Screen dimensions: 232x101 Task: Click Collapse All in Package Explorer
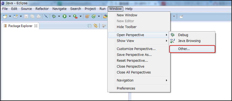[90, 26]
